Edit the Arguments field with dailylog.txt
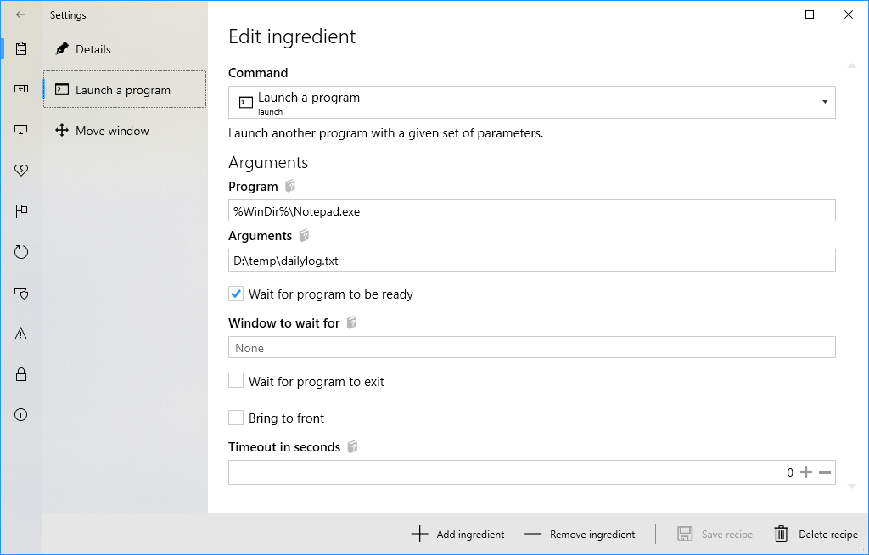 (532, 260)
